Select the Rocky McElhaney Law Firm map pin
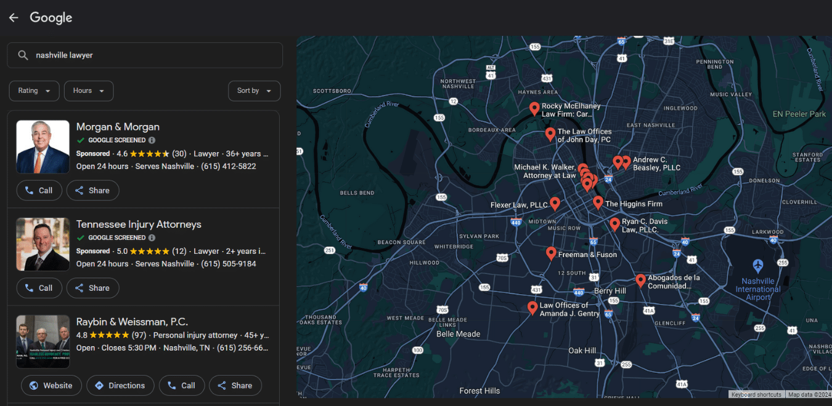Viewport: 832px width, 406px height. (x=534, y=109)
